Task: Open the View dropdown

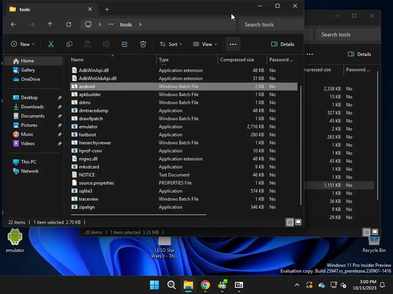Action: tap(205, 44)
